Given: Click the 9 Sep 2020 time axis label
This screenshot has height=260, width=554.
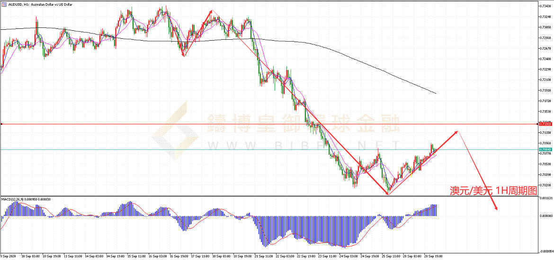Looking at the screenshot, I should click(x=10, y=256).
